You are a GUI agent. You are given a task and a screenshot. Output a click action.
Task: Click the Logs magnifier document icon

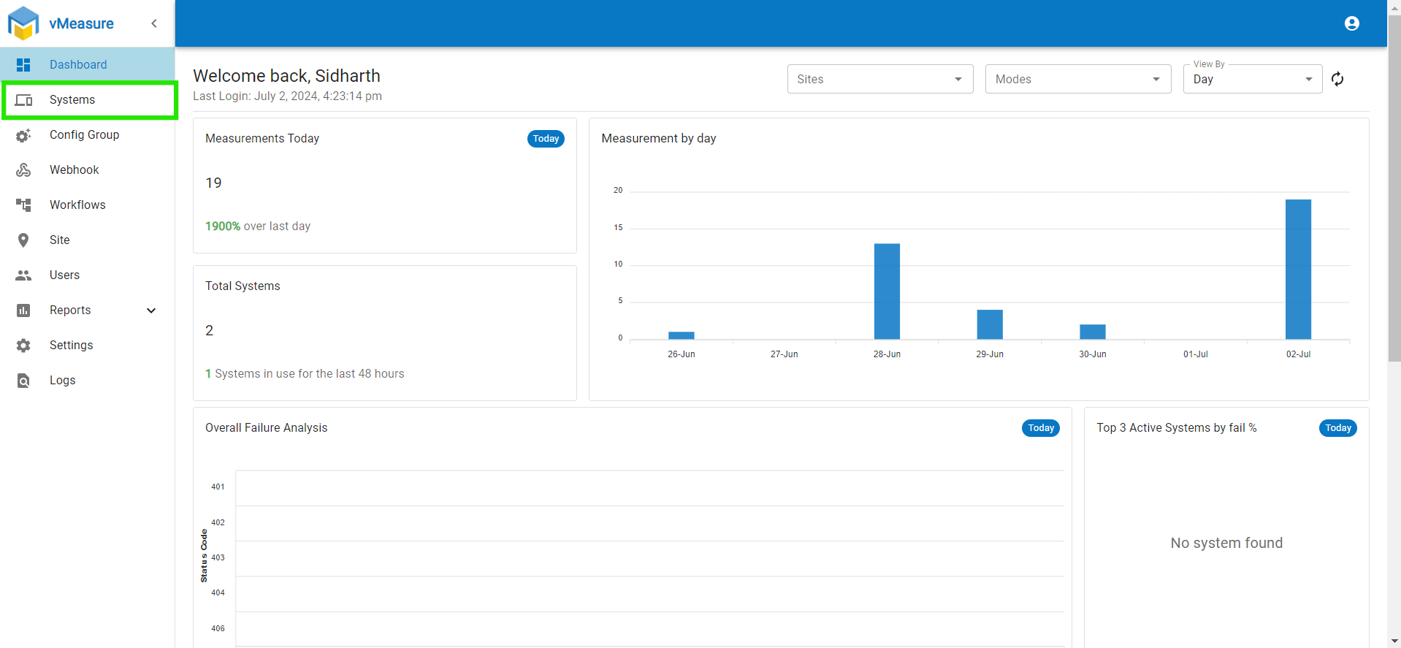(x=23, y=380)
